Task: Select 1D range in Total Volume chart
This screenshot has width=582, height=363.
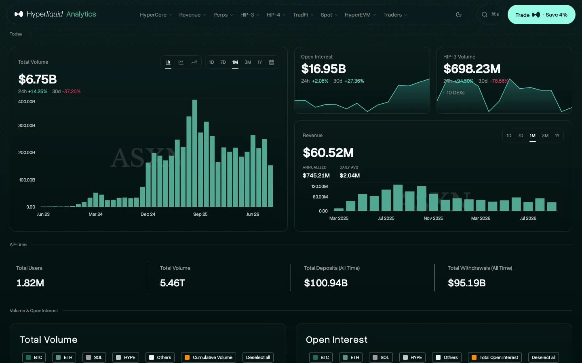Action: pos(211,62)
